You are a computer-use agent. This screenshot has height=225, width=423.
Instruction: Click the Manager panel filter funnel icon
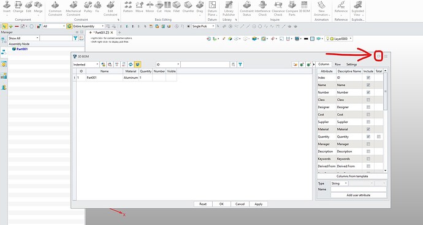[75, 39]
